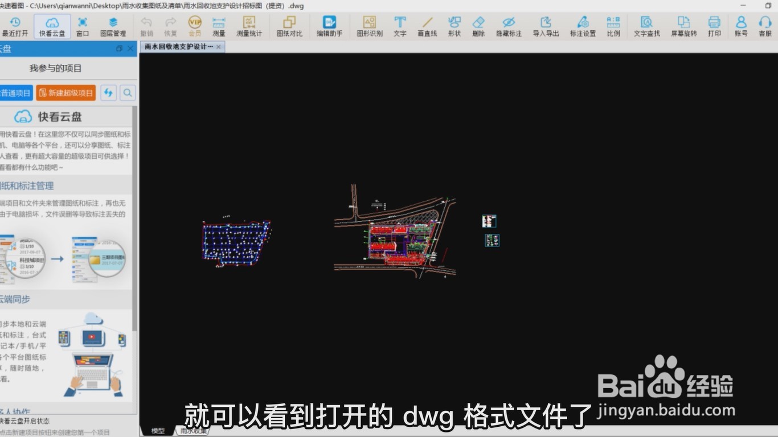Viewport: 778px width, 437px height.
Task: Select the 文字 text annotation tool
Action: tap(400, 26)
